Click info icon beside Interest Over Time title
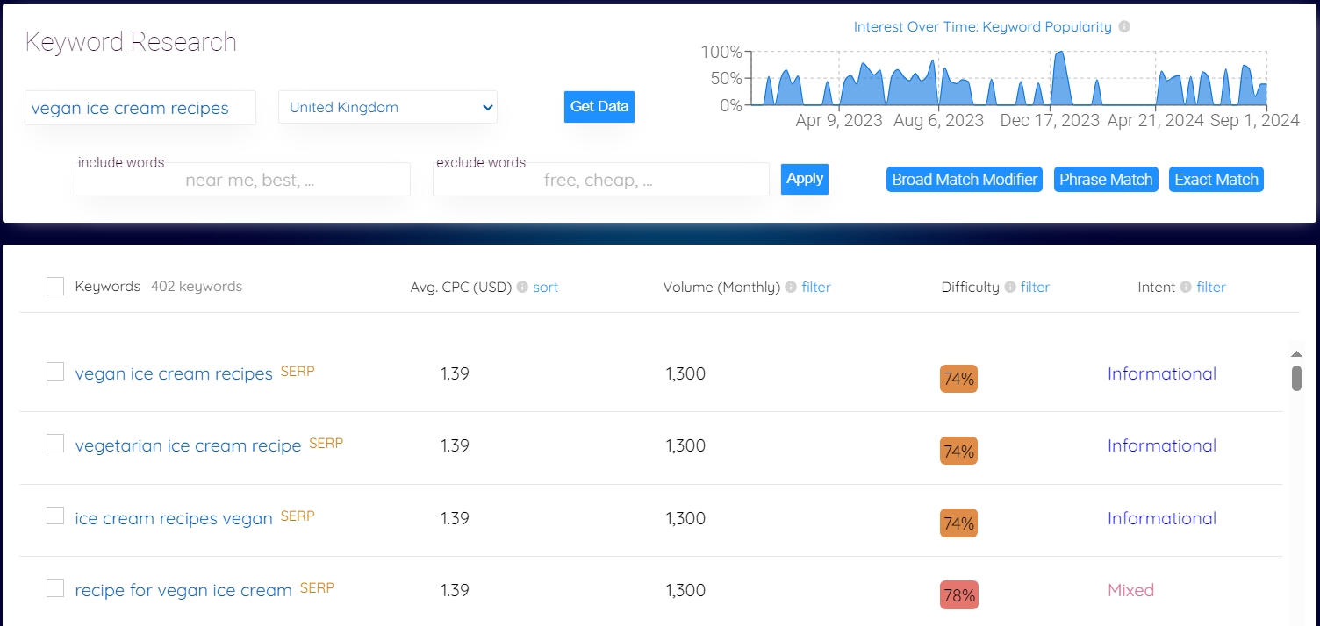Viewport: 1320px width, 626px height. pyautogui.click(x=1124, y=27)
